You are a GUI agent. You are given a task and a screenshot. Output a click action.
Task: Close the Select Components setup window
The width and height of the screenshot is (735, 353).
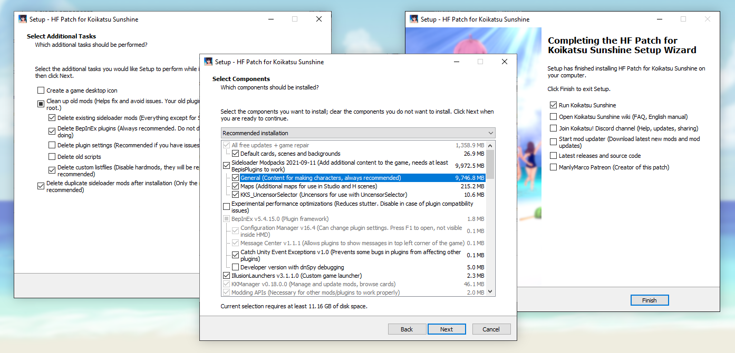point(504,62)
